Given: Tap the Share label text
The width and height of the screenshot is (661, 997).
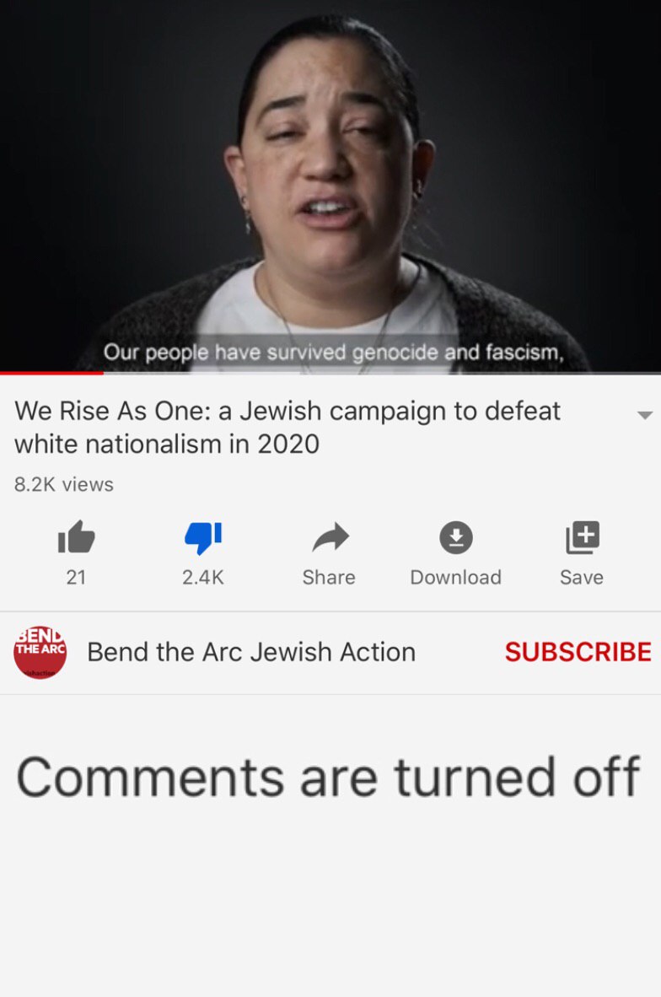Looking at the screenshot, I should point(329,577).
